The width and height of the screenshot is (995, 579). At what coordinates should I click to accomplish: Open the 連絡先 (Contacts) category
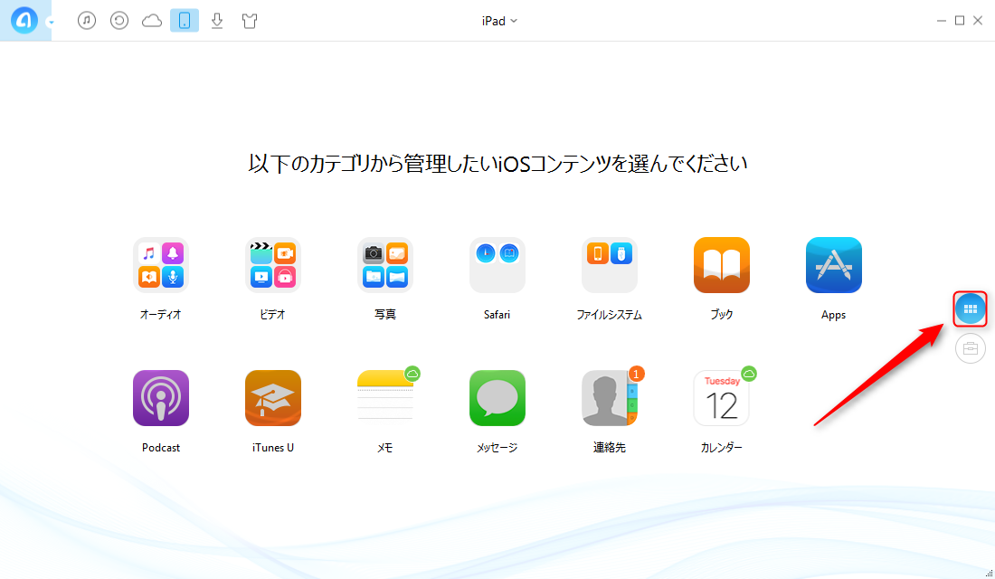coord(609,398)
